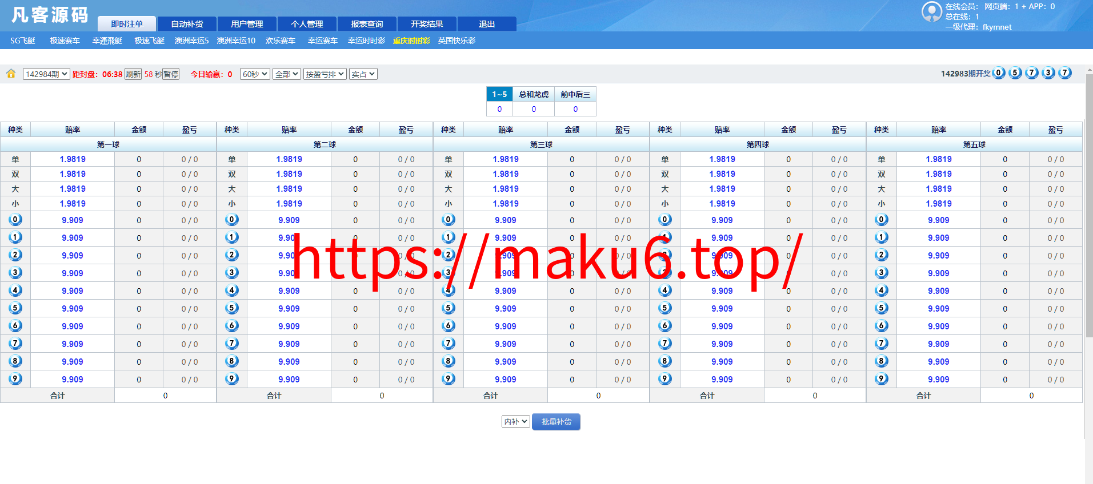Click the 暂停 pause button
The width and height of the screenshot is (1093, 484).
(x=171, y=74)
